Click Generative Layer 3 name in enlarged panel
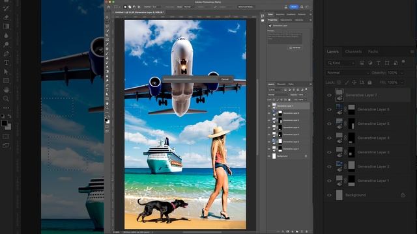 [373, 152]
